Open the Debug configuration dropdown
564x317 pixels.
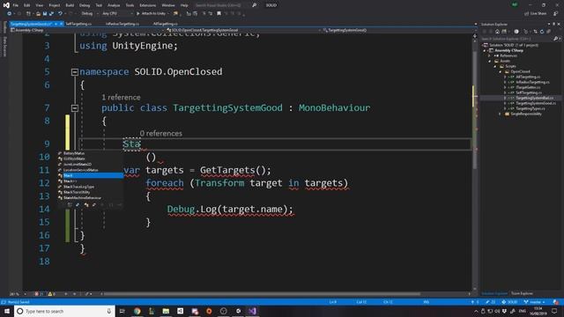89,14
